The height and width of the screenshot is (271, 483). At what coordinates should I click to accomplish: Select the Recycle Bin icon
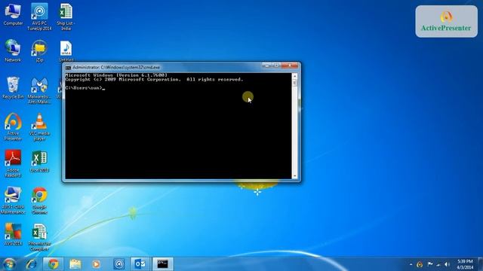(13, 87)
